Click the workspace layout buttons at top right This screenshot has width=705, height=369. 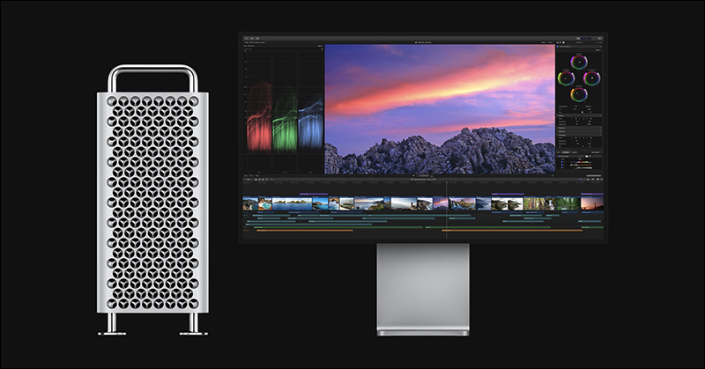pos(588,39)
